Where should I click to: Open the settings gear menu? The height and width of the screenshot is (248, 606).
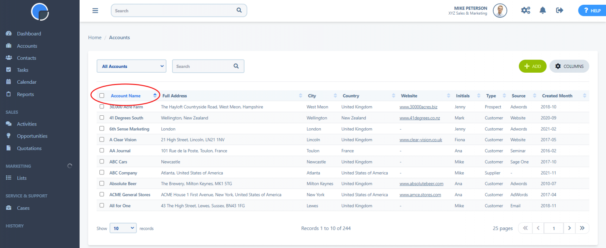tap(526, 10)
